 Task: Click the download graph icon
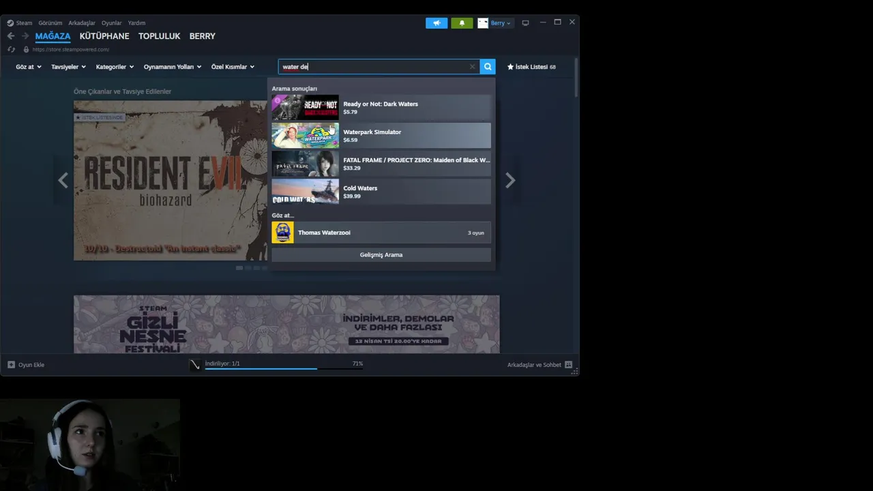195,365
